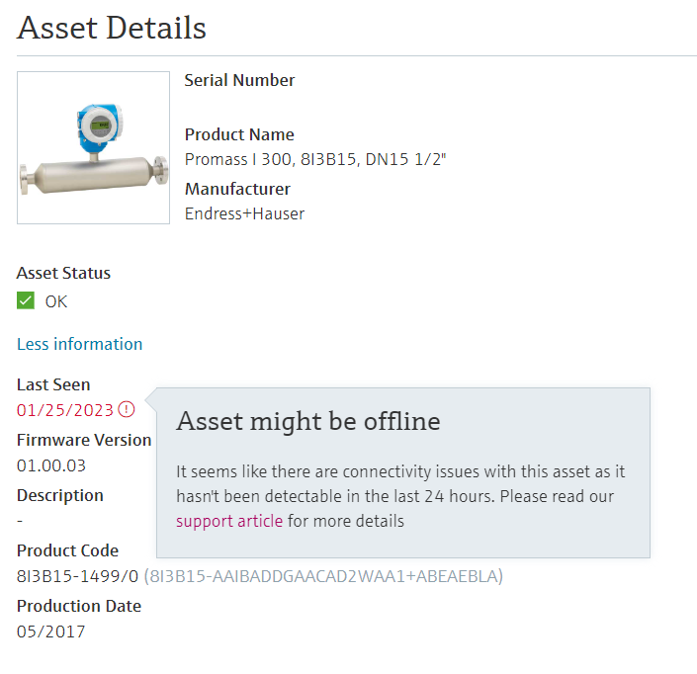Click the Asset Status label

tap(63, 273)
